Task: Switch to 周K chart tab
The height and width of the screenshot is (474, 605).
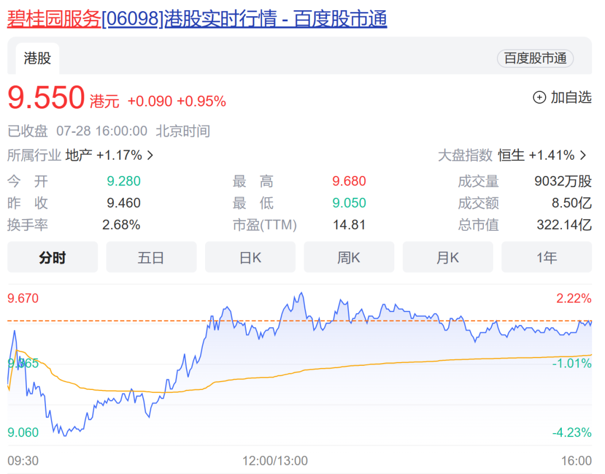Action: tap(349, 257)
